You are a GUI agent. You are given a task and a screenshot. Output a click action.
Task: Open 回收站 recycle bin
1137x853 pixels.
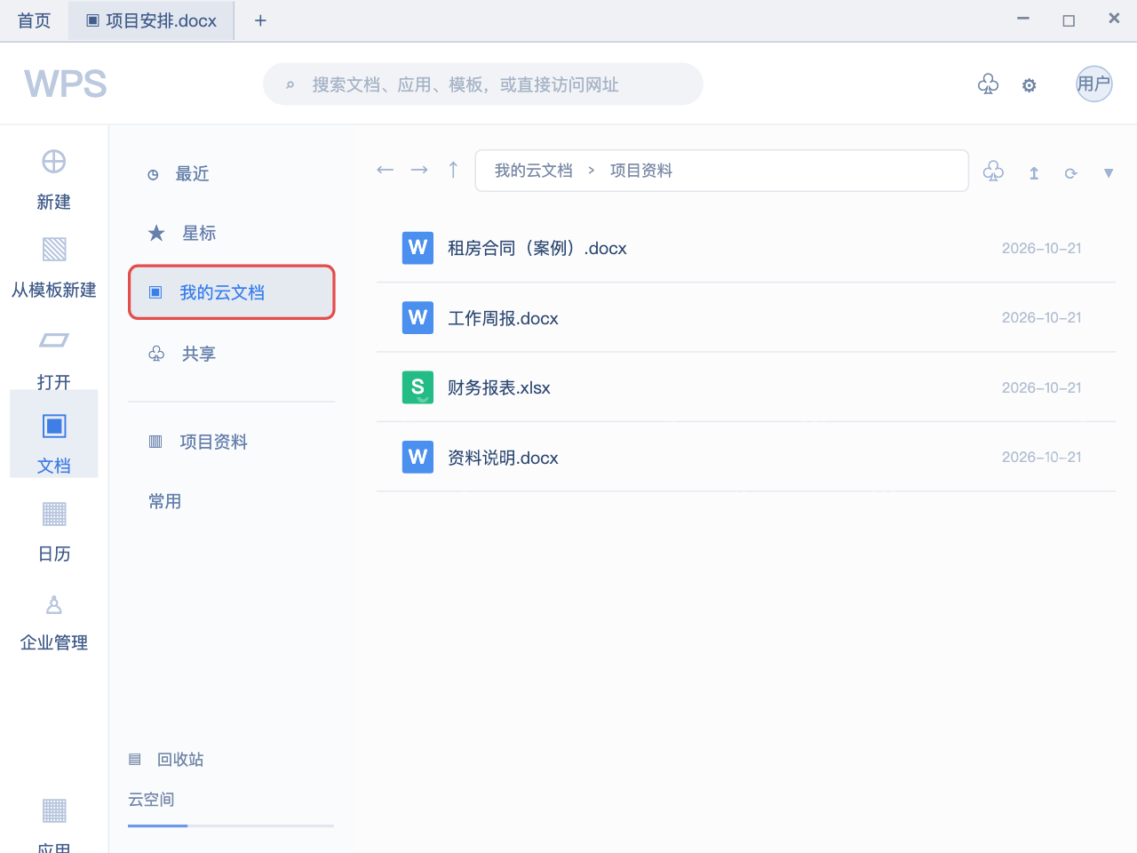[x=167, y=760]
